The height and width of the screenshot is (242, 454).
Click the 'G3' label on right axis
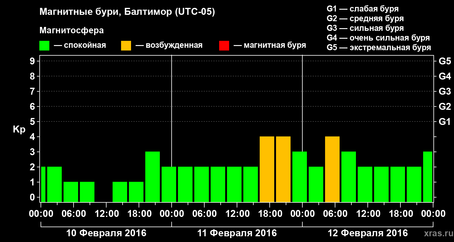point(445,92)
